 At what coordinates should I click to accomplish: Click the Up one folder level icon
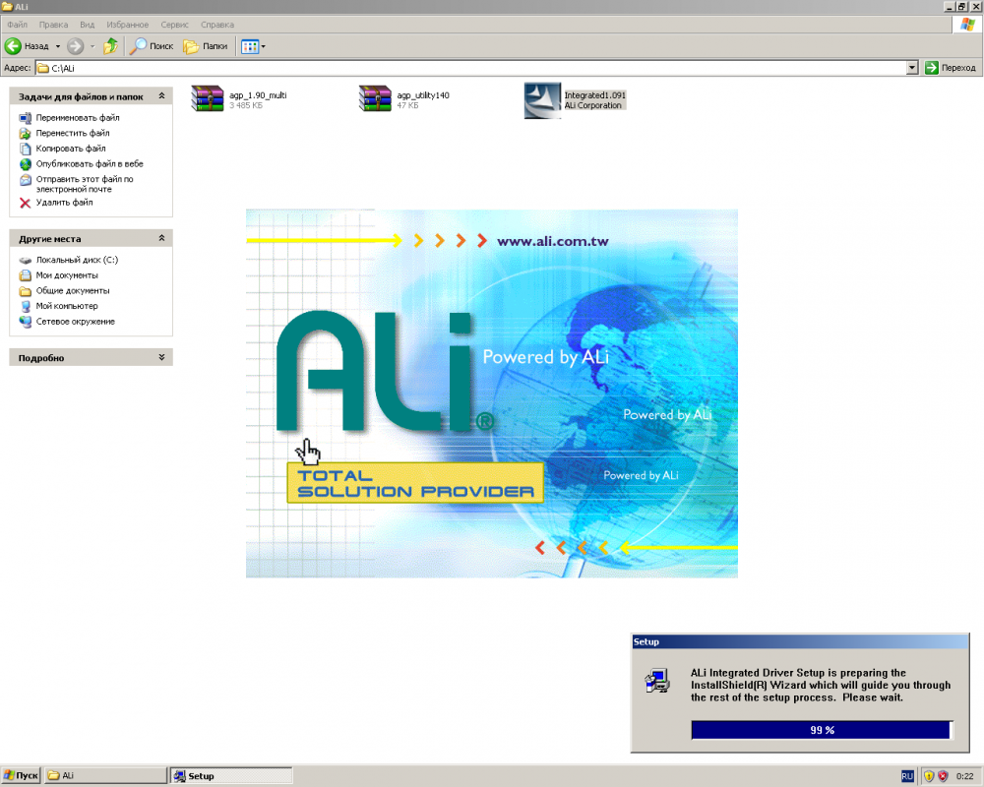[x=111, y=46]
